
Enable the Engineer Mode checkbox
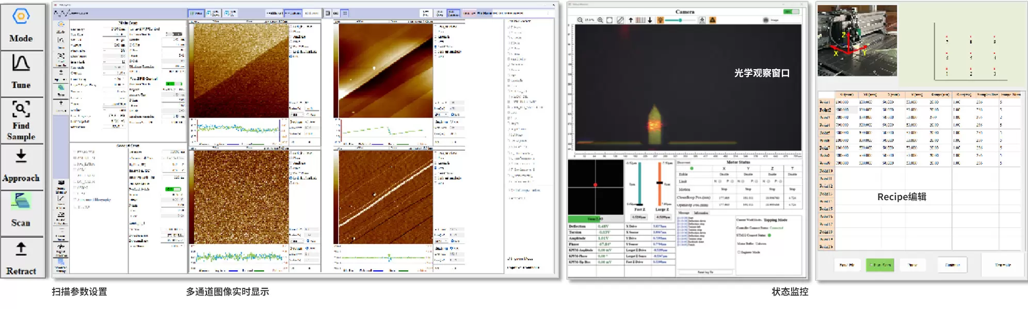coord(739,252)
